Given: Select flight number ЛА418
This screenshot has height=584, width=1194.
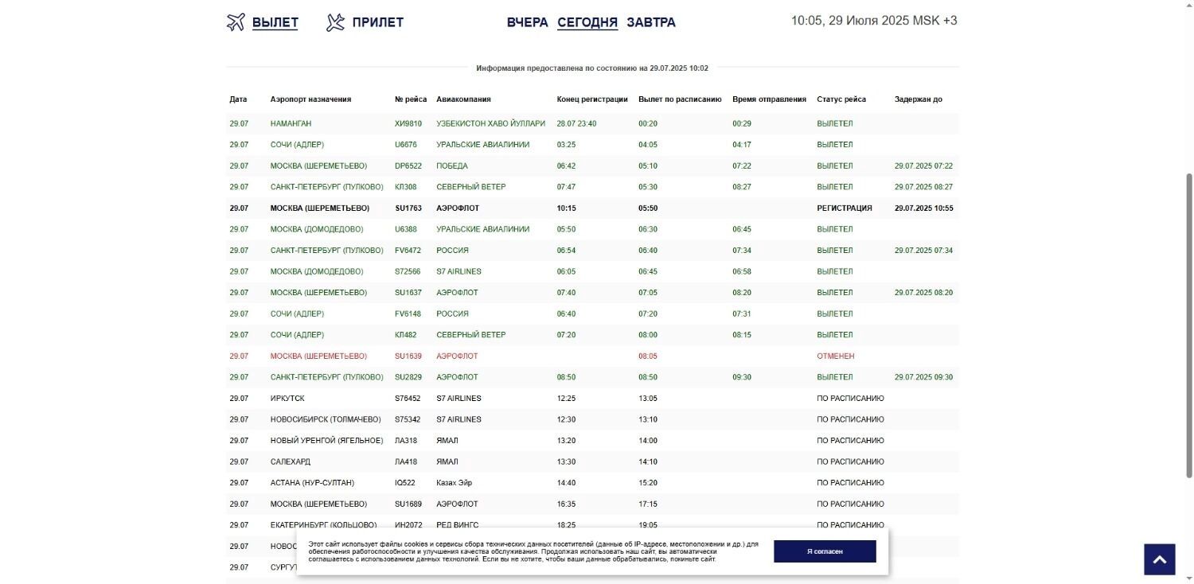Looking at the screenshot, I should pyautogui.click(x=406, y=461).
